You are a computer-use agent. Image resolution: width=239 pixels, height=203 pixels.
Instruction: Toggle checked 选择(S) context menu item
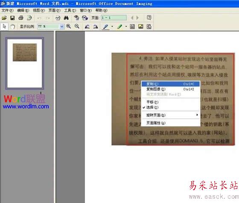(x=171, y=107)
